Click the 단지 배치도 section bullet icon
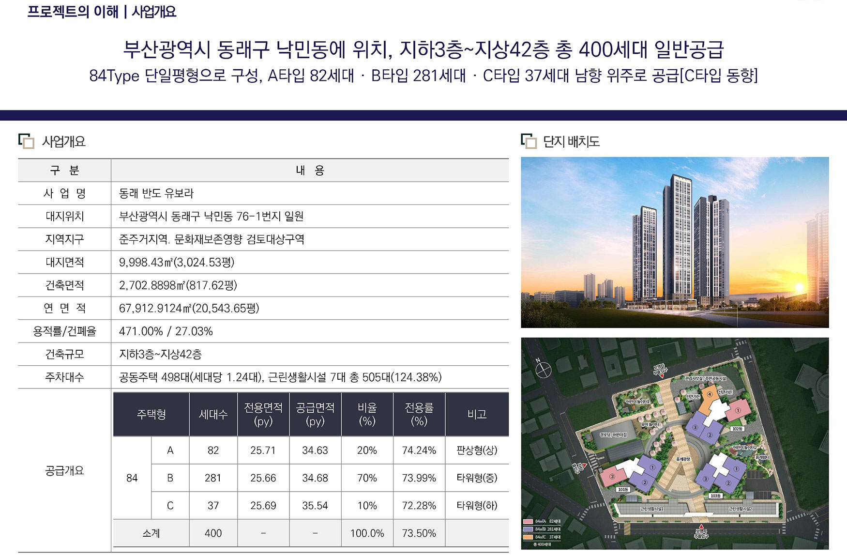This screenshot has height=559, width=847. (529, 141)
